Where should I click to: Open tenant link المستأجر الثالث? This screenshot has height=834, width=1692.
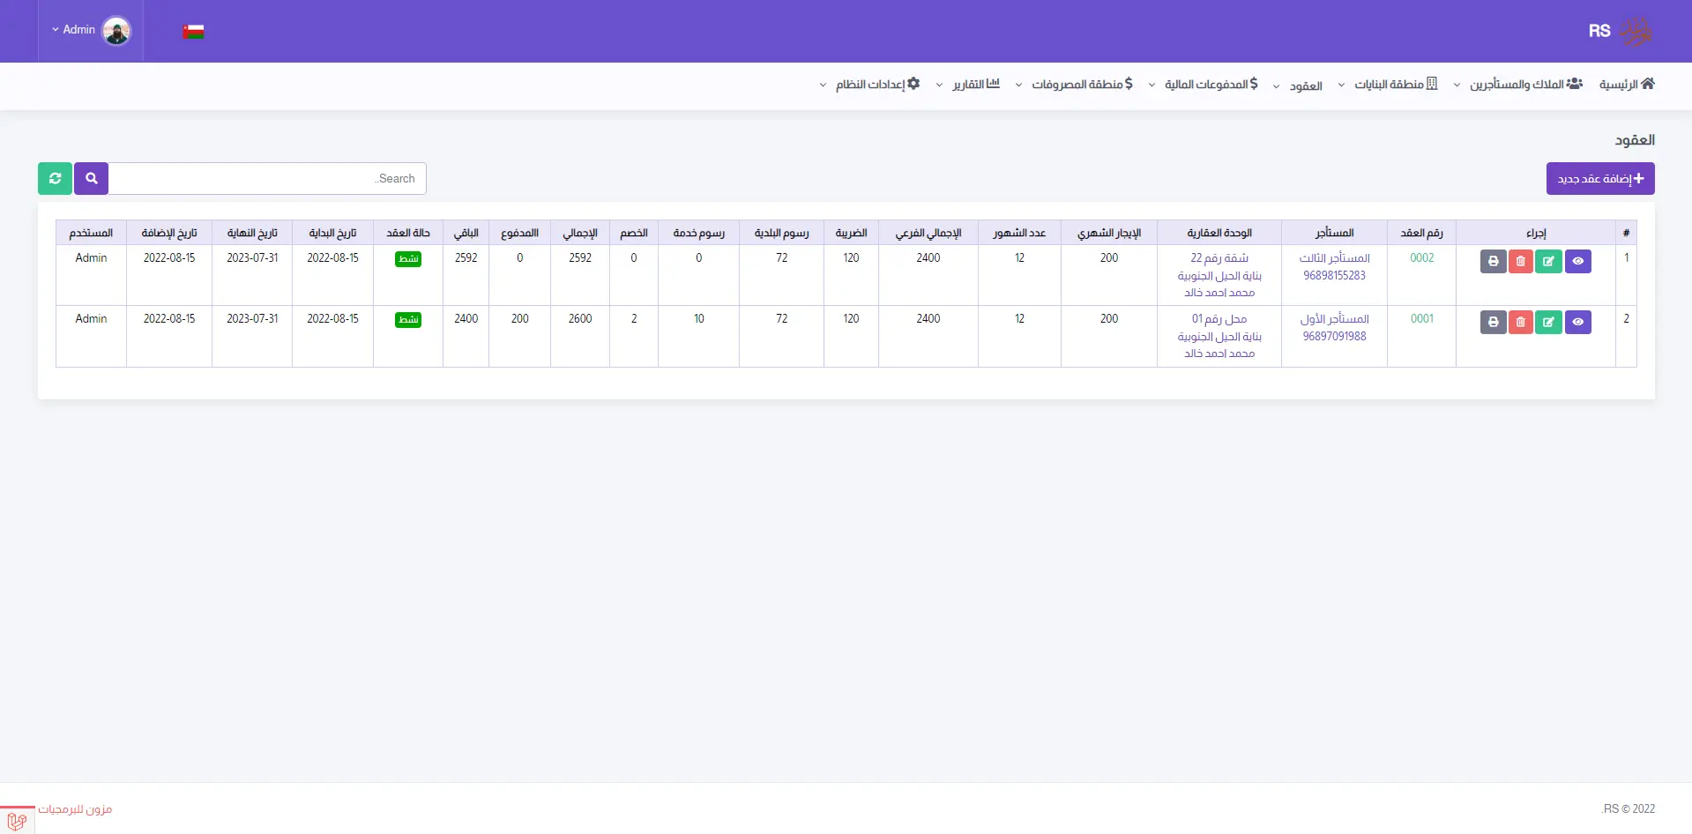(1334, 258)
